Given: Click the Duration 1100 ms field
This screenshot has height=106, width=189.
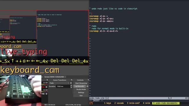Looking at the screenshot, I should [x=63, y=86].
